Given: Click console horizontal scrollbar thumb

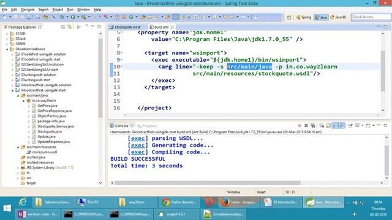Looking at the screenshot, I should tap(207, 183).
